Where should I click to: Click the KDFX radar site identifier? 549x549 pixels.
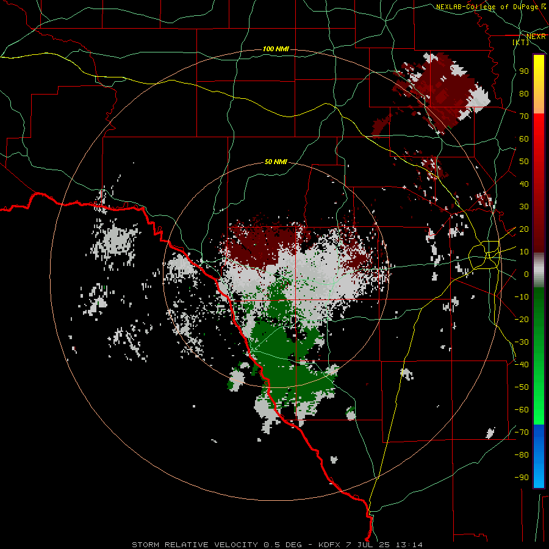(x=331, y=545)
